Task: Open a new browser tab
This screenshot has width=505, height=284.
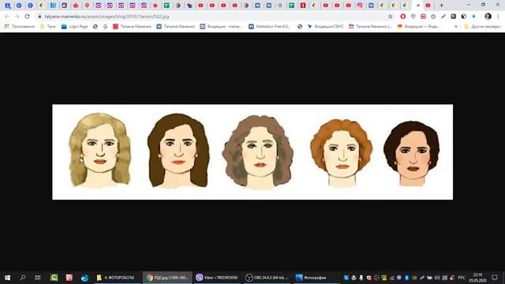Action: (442, 6)
